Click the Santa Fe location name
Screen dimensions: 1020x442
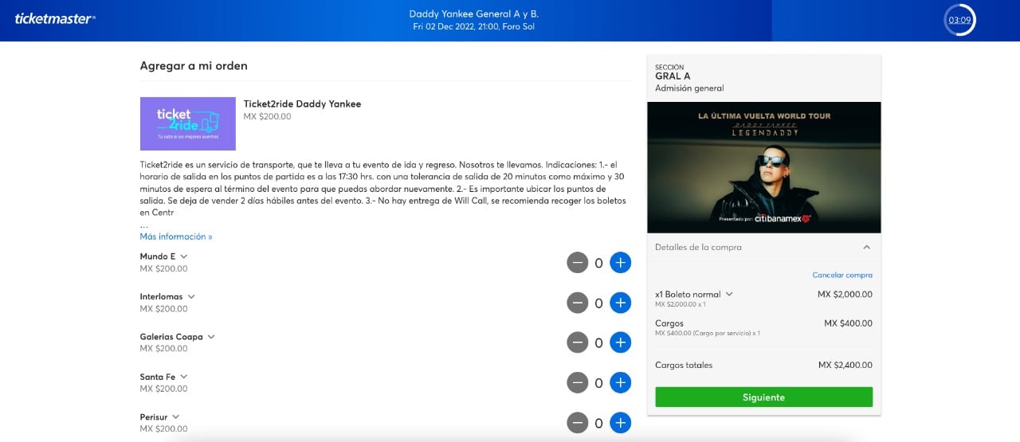click(x=158, y=377)
